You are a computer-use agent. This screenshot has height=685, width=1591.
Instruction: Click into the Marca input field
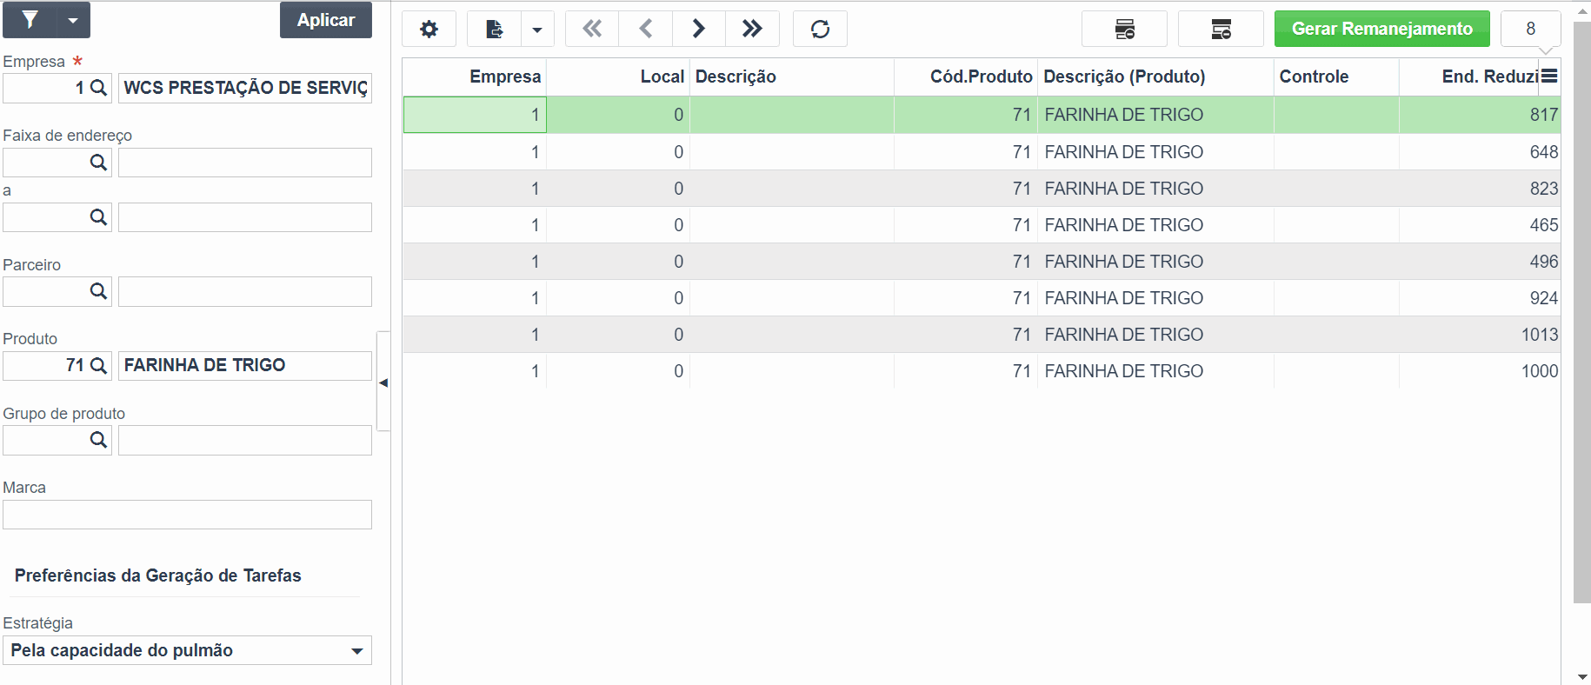pos(187,515)
